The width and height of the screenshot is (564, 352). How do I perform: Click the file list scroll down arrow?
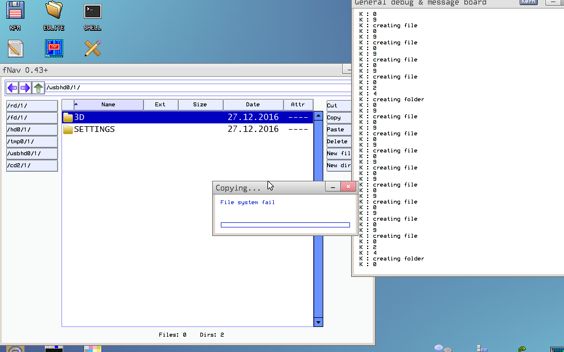(318, 322)
